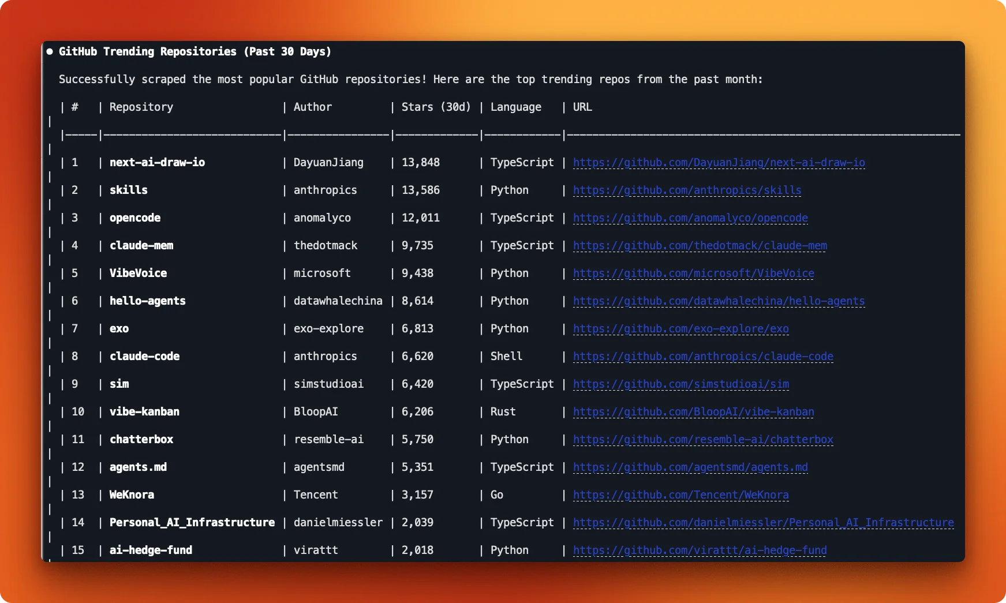The width and height of the screenshot is (1006, 603).
Task: Visit the exo-explore/exo repository link
Action: point(680,328)
